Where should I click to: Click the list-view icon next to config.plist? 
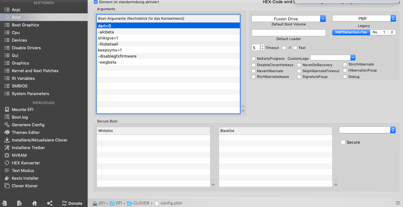(x=398, y=203)
